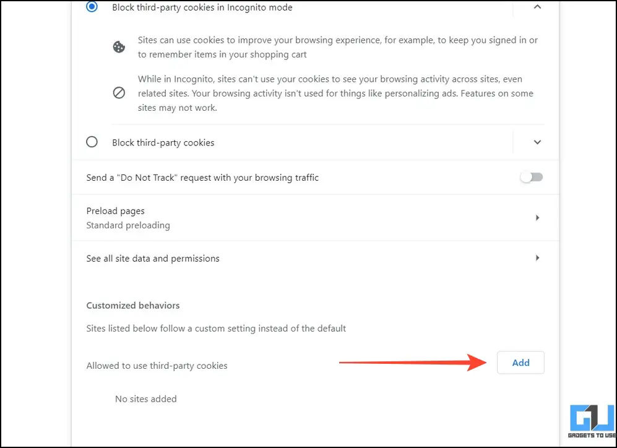
Task: Toggle the Do Not Track request switch
Action: 531,178
